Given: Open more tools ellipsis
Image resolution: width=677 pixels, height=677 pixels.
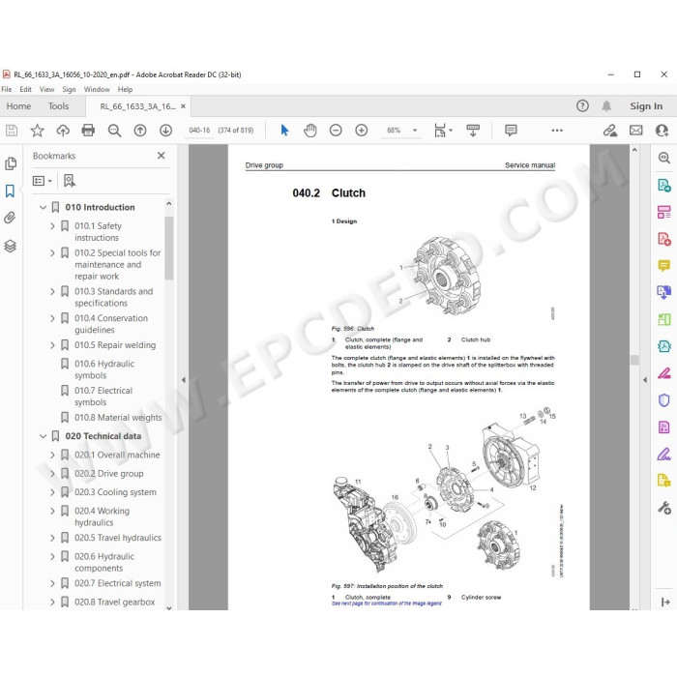Looking at the screenshot, I should coord(557,131).
